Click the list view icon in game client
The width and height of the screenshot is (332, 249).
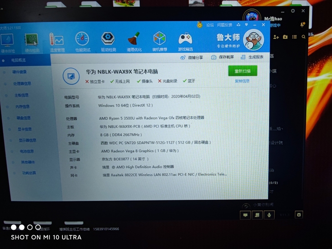294,37
